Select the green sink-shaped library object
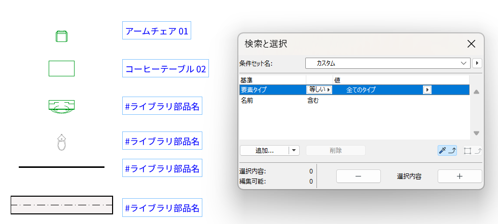 pos(61,107)
